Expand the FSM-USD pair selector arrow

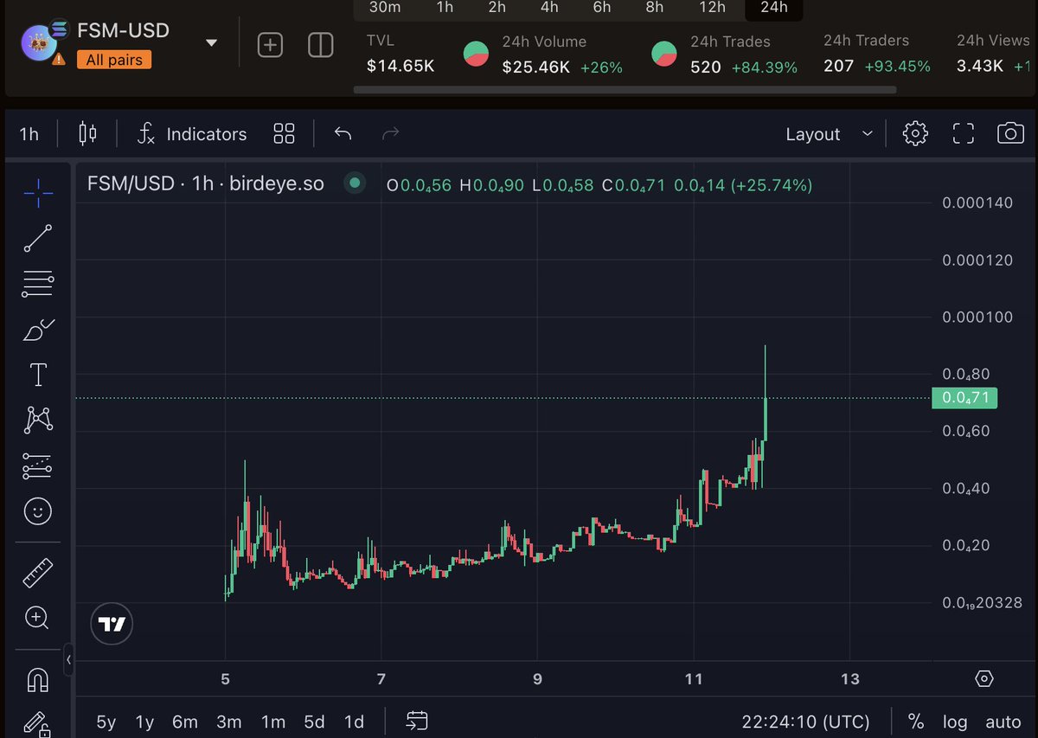pyautogui.click(x=211, y=43)
